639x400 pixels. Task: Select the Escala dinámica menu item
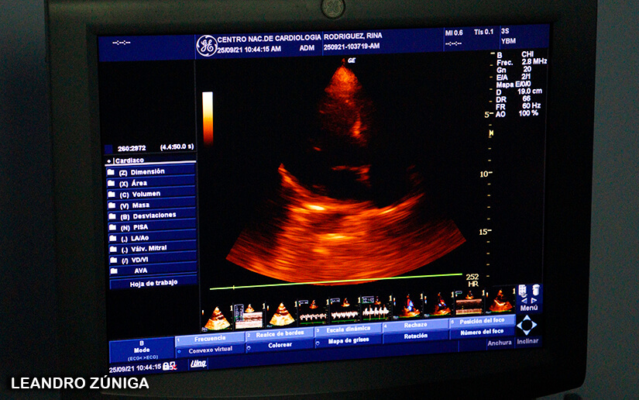point(347,329)
